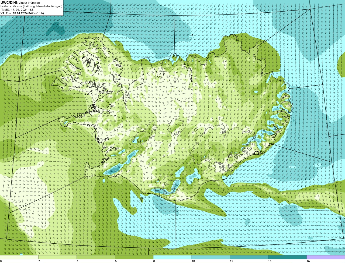Click the 'hviður > 25 m/s (hvítt)' description line

(31, 6)
